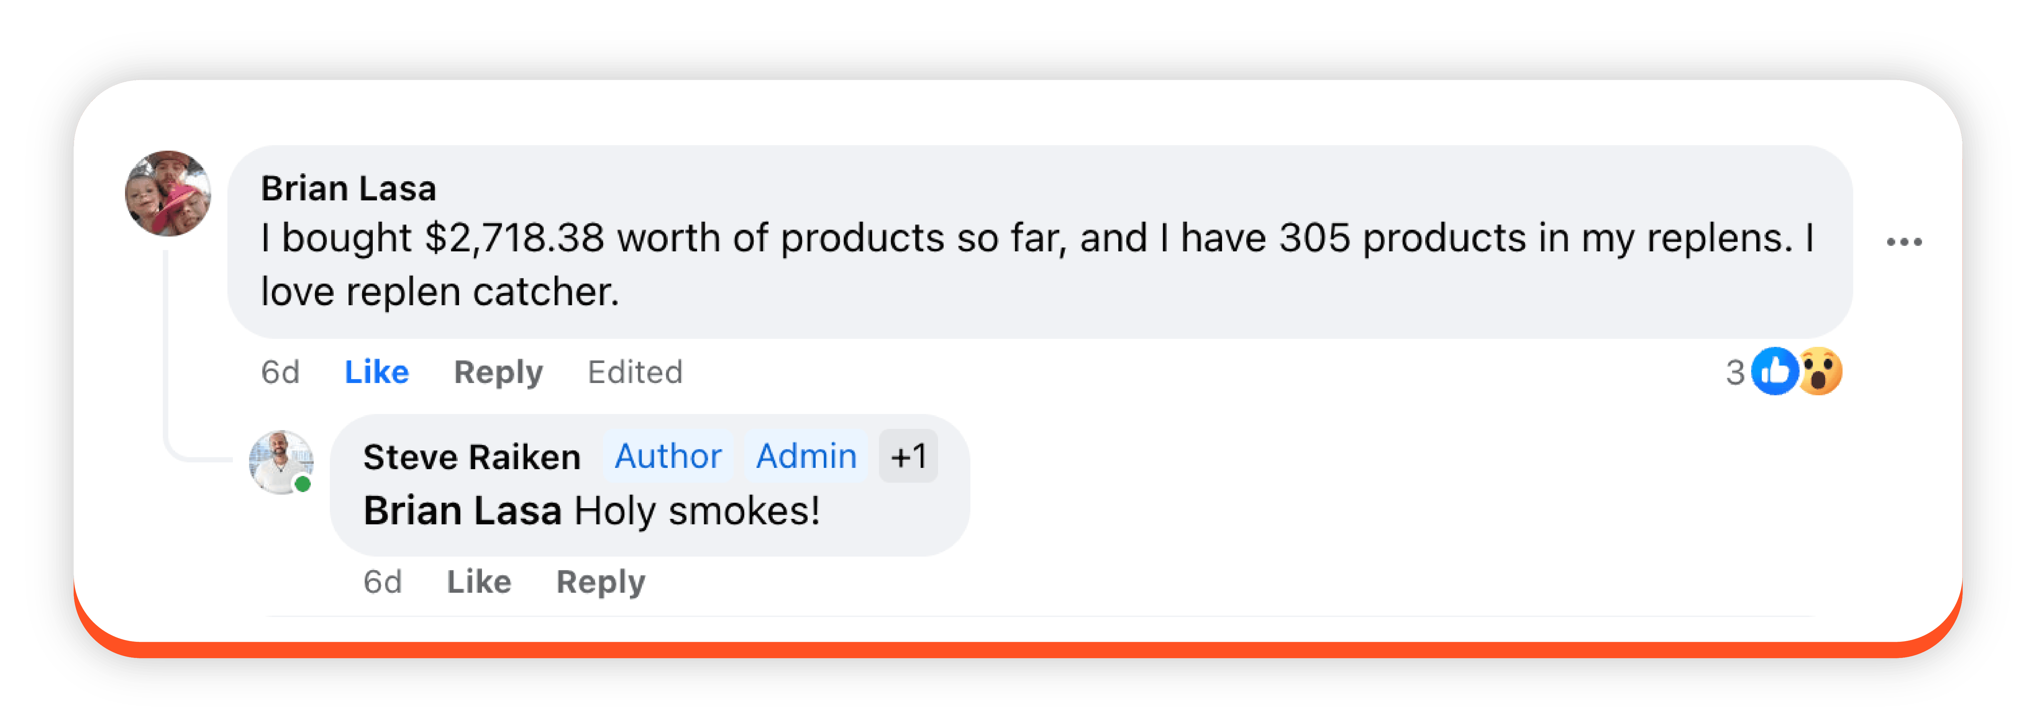Like Steve Raiken's reply

(479, 582)
